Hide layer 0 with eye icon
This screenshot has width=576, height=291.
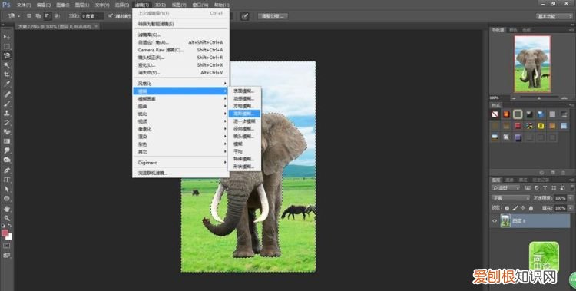point(495,221)
